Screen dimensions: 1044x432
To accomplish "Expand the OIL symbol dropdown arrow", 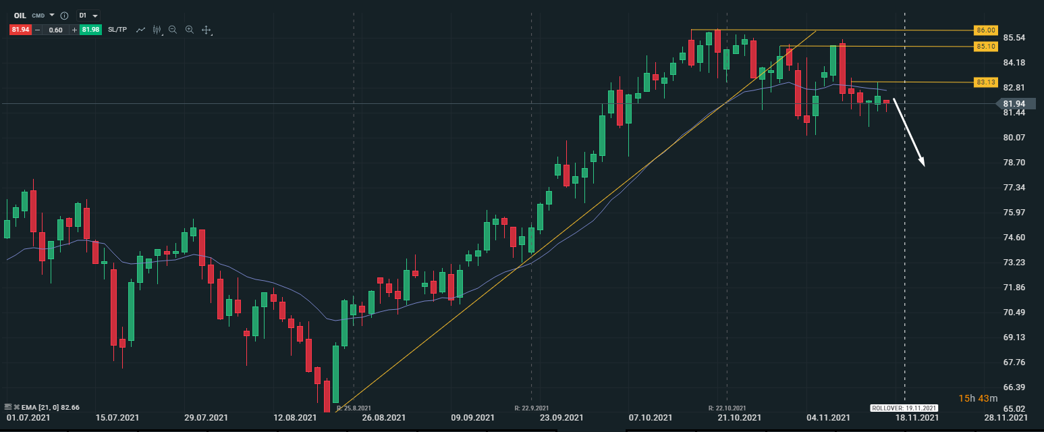I will pos(52,15).
